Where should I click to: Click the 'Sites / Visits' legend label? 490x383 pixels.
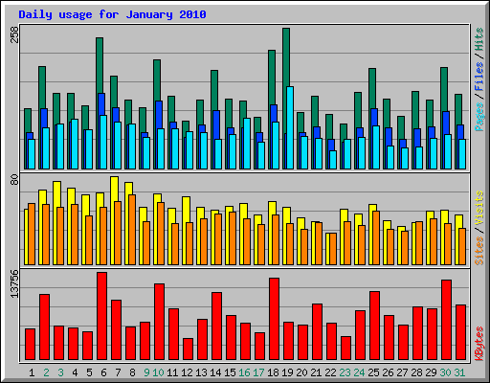tap(479, 228)
